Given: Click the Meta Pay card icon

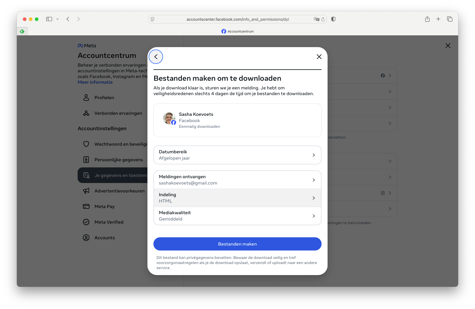Looking at the screenshot, I should pos(86,206).
